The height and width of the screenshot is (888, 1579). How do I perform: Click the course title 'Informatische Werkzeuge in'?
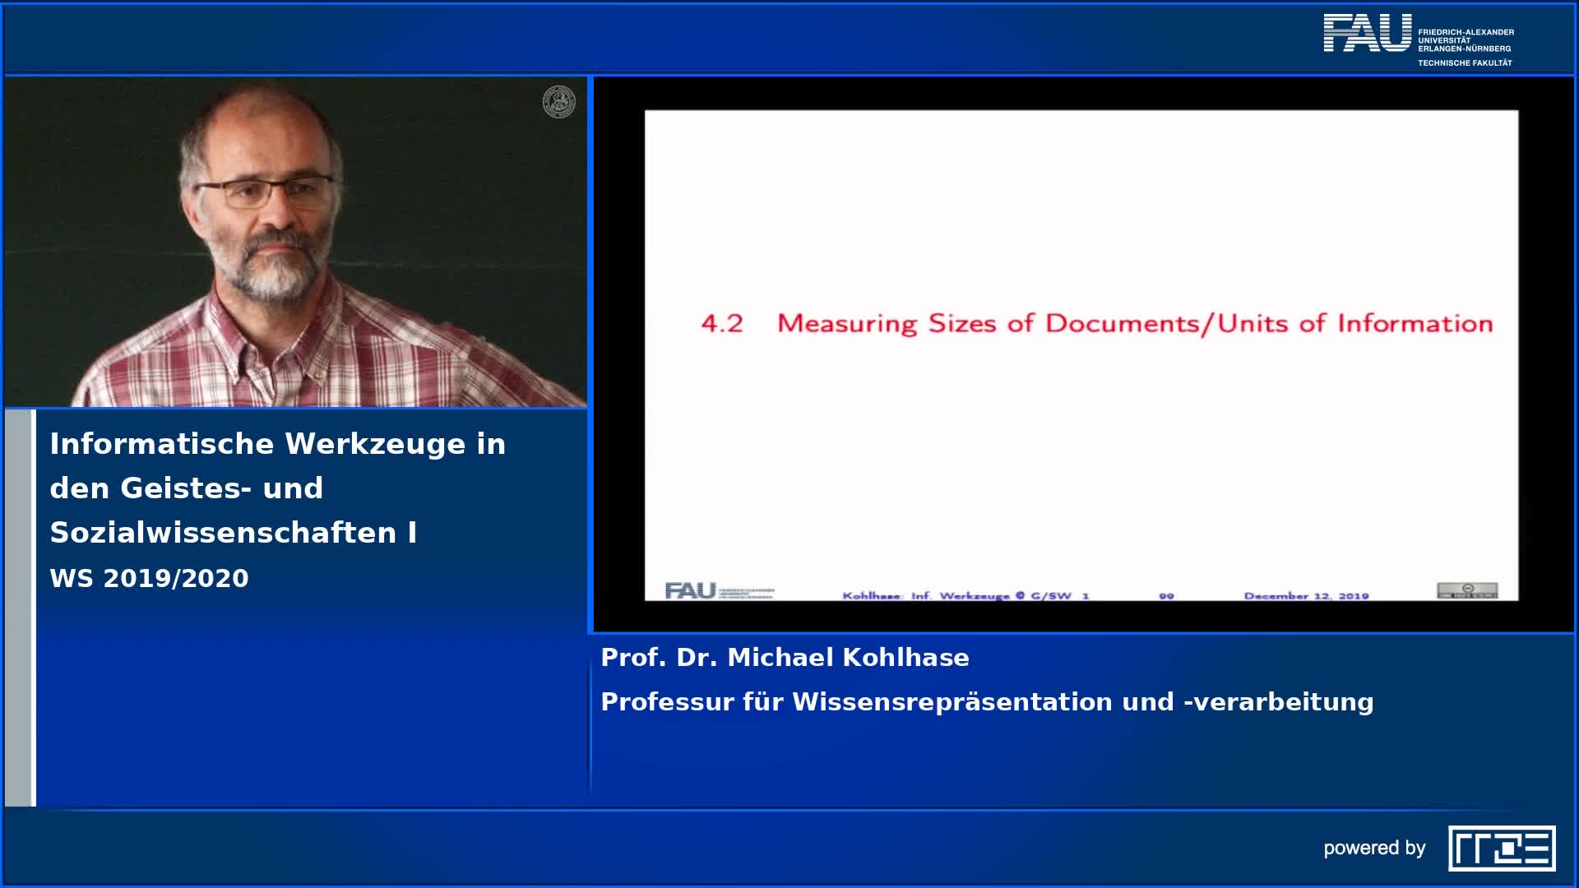click(277, 444)
